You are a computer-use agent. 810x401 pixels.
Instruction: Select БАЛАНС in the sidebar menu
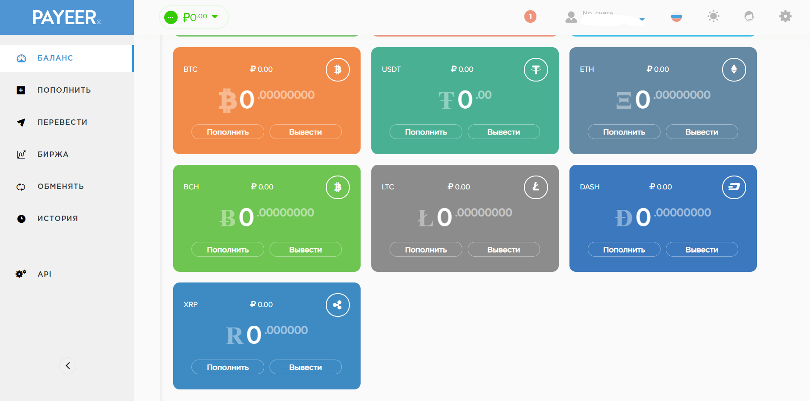point(66,58)
